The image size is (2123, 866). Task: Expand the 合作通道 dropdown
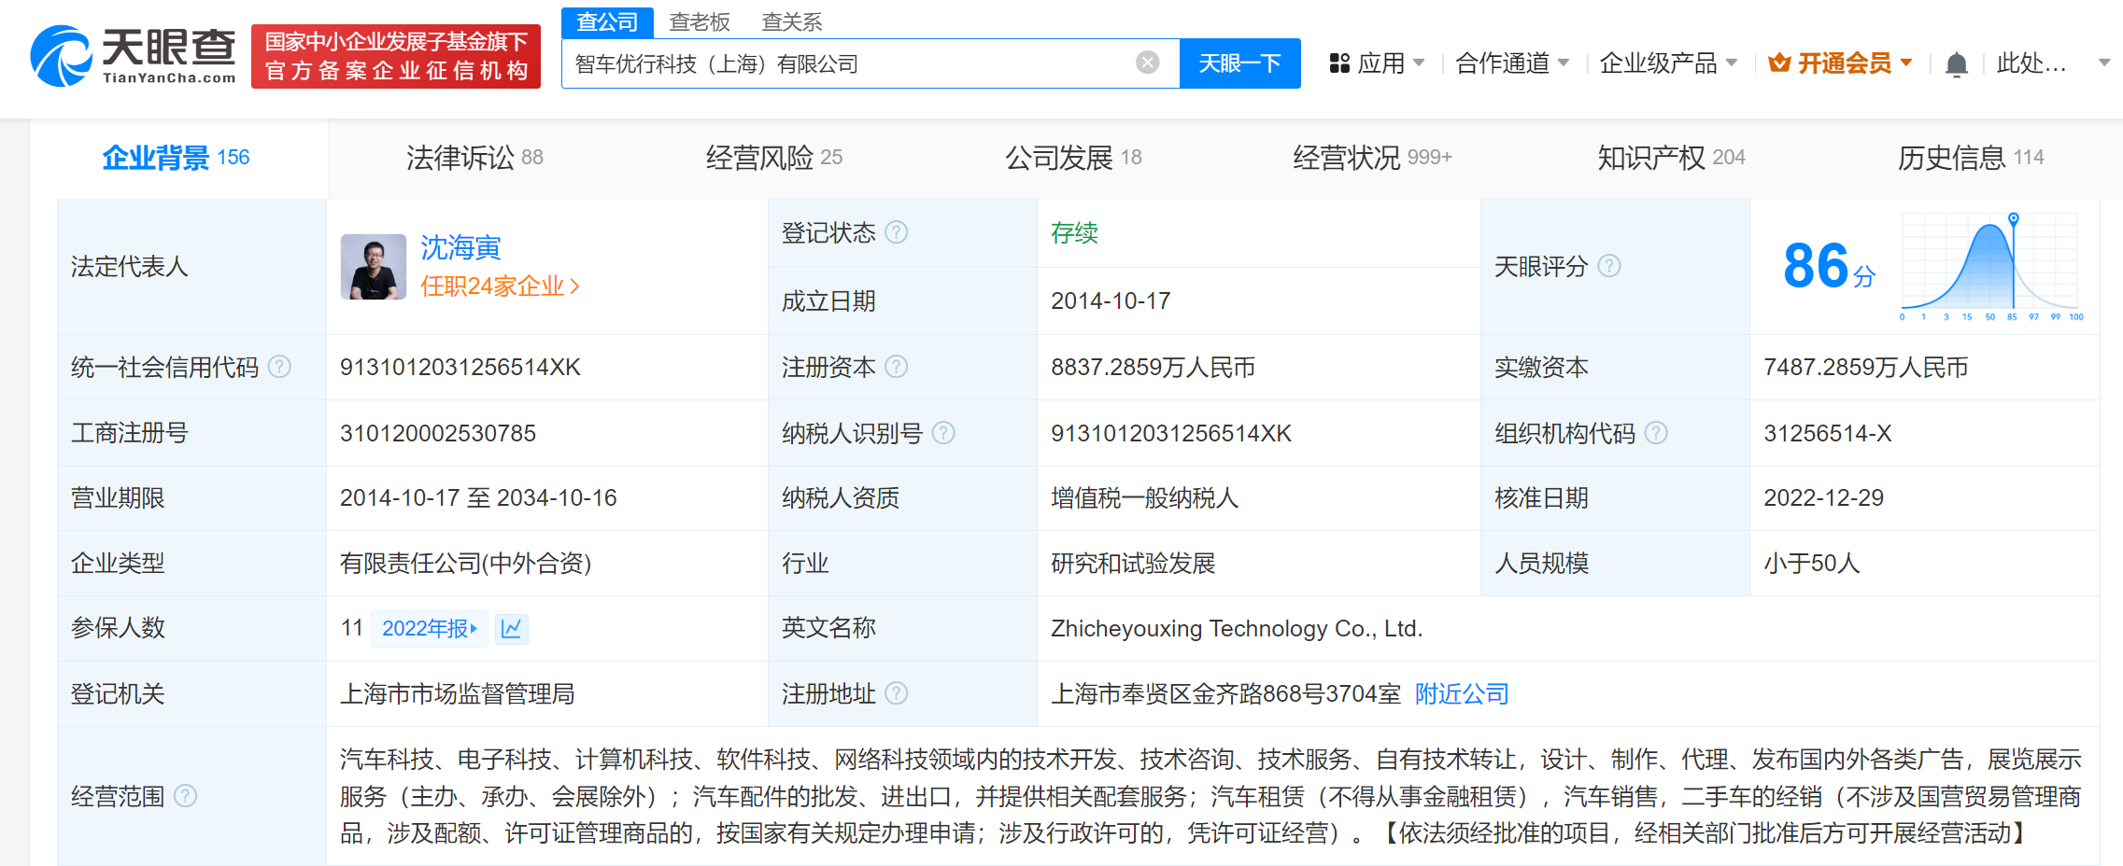point(1511,63)
